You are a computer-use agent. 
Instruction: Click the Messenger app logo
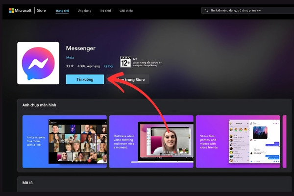[x=38, y=63]
